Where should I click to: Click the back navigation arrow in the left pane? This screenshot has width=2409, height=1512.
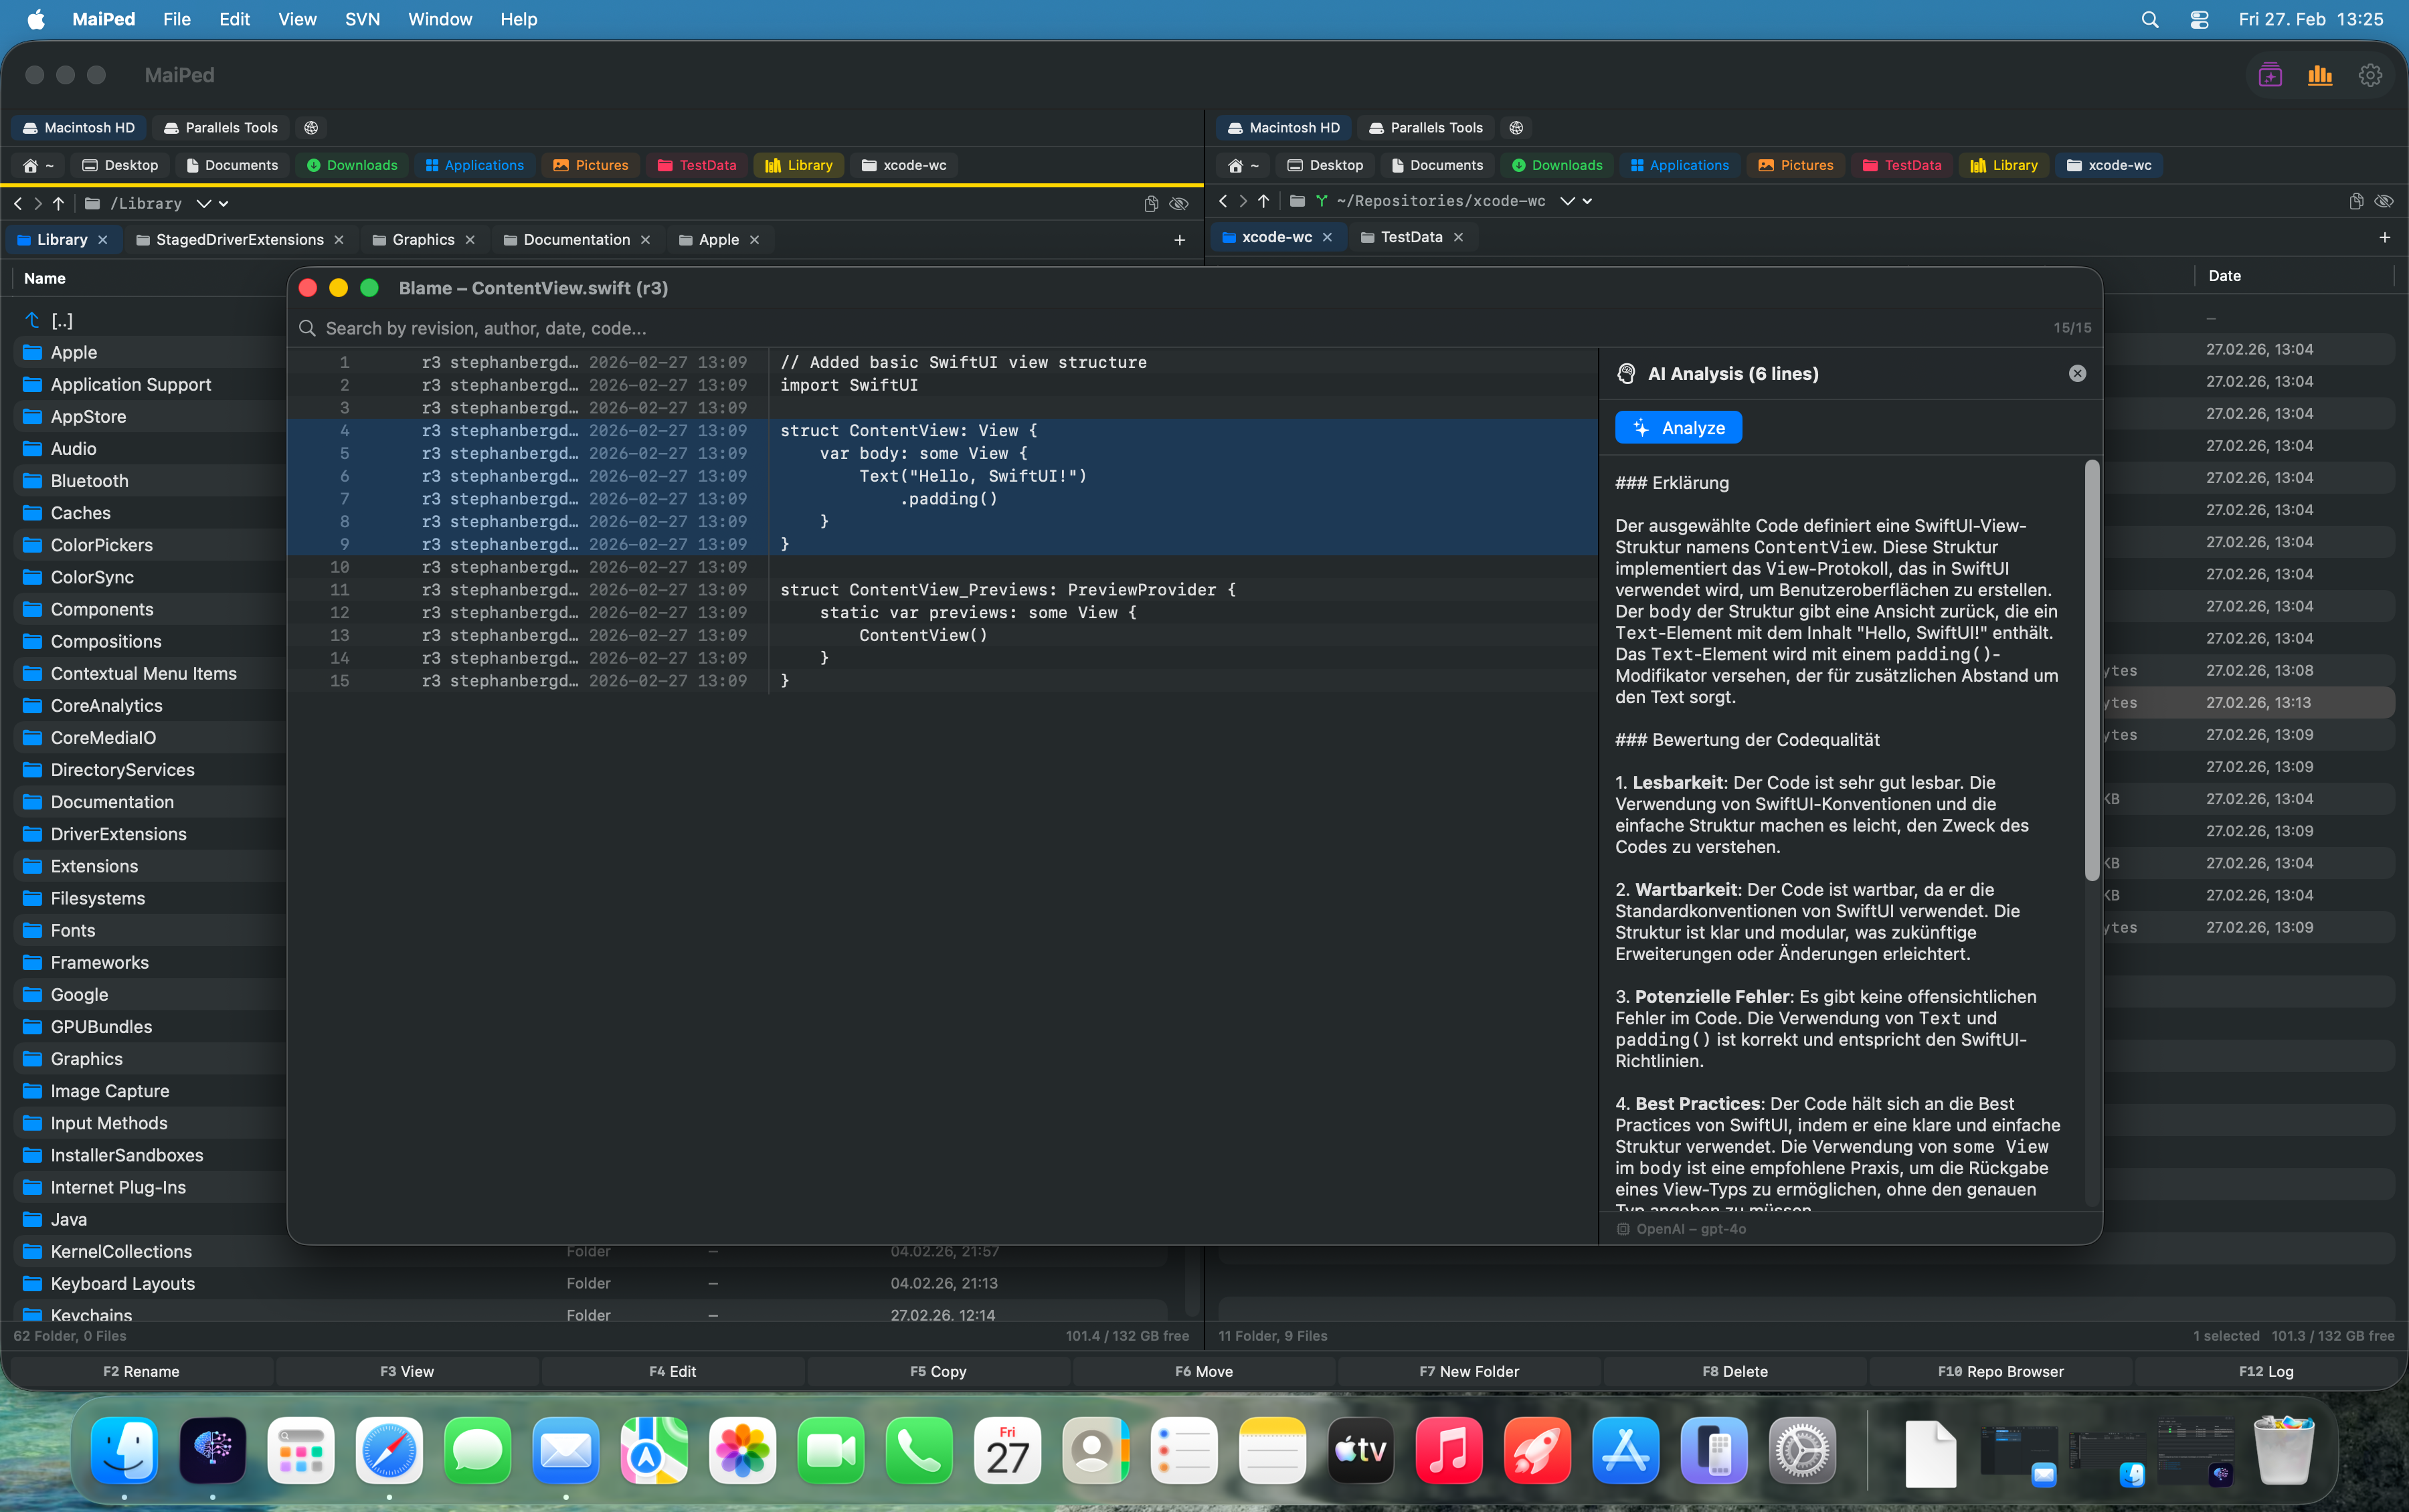[x=17, y=203]
